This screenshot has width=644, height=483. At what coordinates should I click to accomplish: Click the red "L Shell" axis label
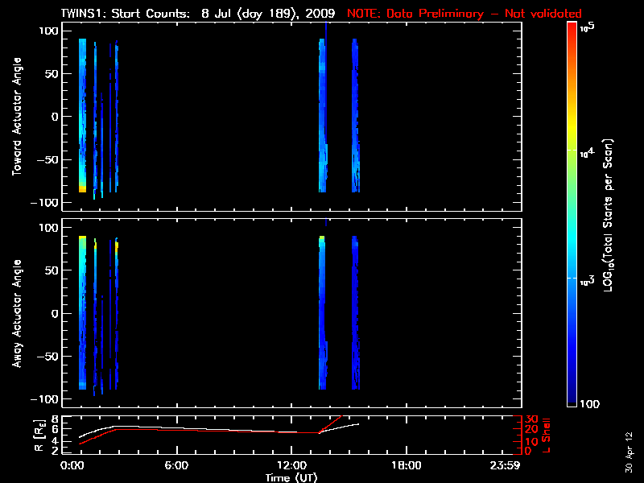(551, 435)
